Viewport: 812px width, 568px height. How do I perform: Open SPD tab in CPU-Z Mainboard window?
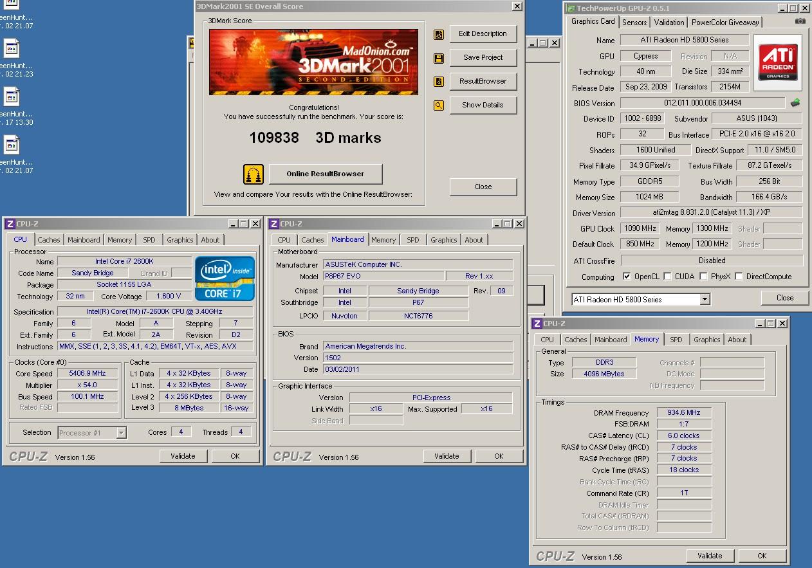pos(413,240)
